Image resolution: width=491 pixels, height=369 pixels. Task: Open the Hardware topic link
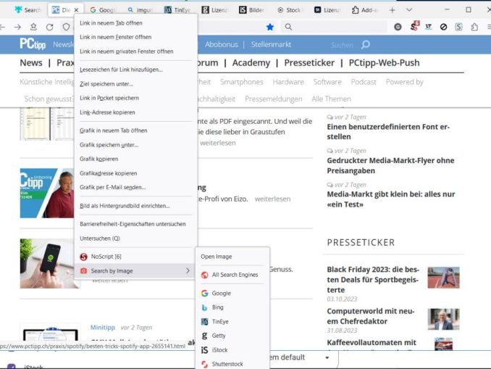pyautogui.click(x=288, y=82)
